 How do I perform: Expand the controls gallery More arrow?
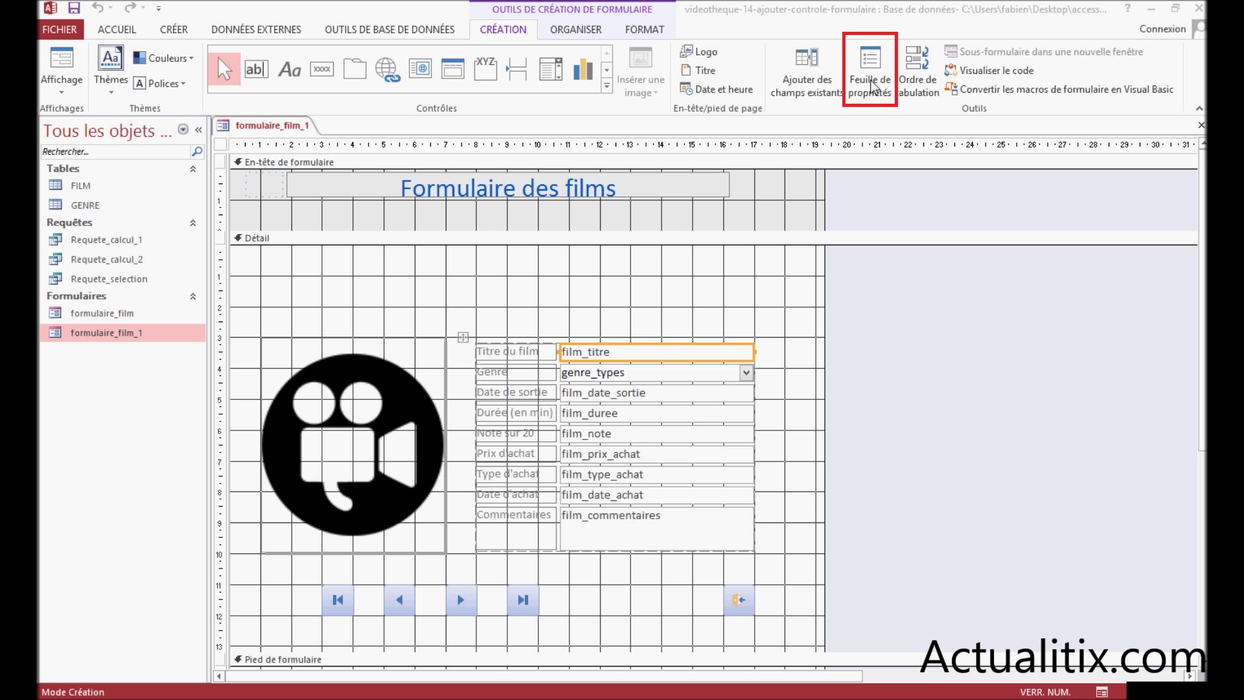tap(606, 86)
